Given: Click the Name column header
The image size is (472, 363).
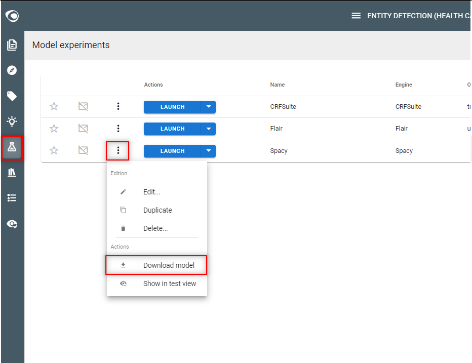Looking at the screenshot, I should click(277, 85).
